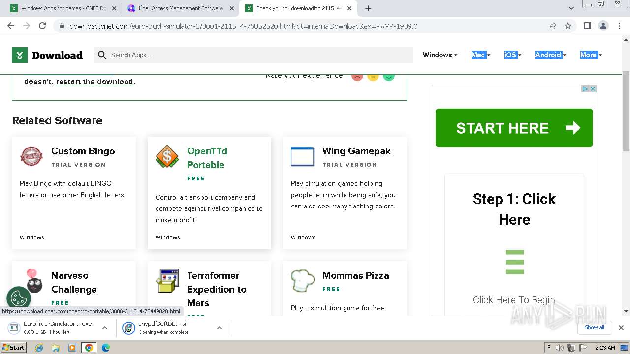The height and width of the screenshot is (354, 630).
Task: Click the search magnifier icon
Action: click(x=102, y=55)
